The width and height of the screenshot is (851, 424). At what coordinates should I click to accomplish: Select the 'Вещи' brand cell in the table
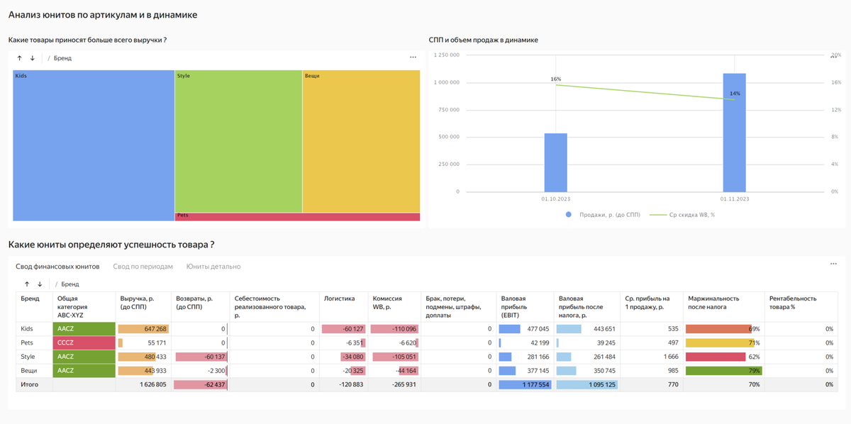pyautogui.click(x=34, y=371)
